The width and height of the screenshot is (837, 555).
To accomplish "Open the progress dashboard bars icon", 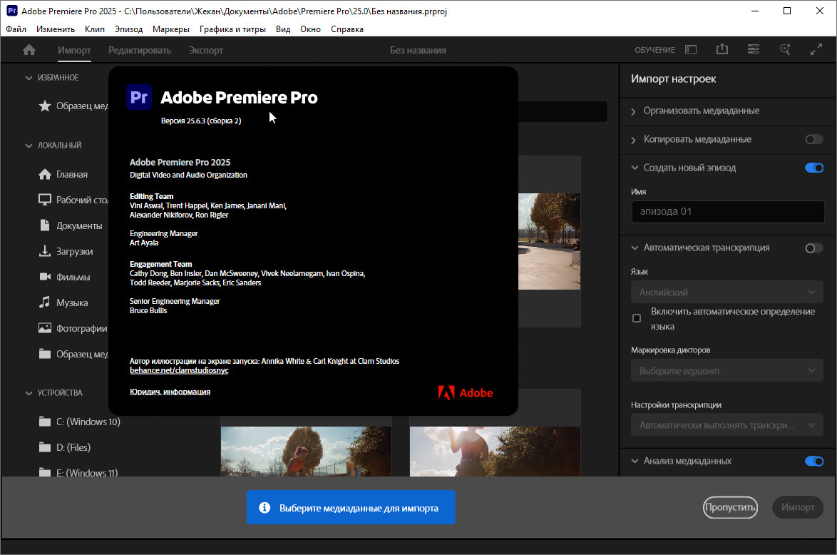I will point(754,50).
